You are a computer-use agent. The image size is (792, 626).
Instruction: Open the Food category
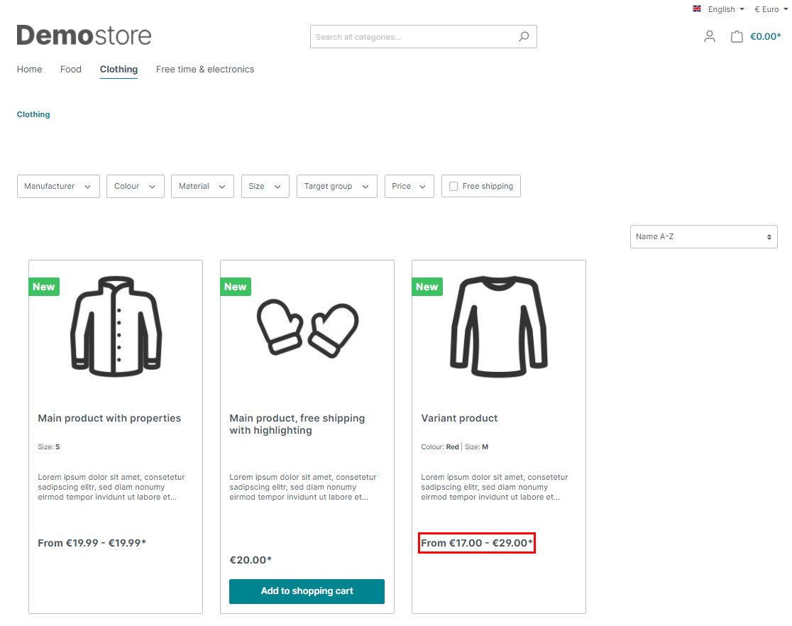pos(71,70)
